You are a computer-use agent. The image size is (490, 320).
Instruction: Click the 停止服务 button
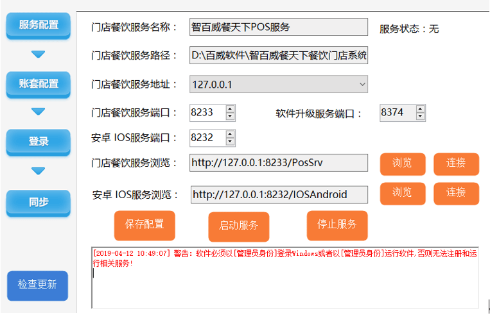tap(337, 225)
